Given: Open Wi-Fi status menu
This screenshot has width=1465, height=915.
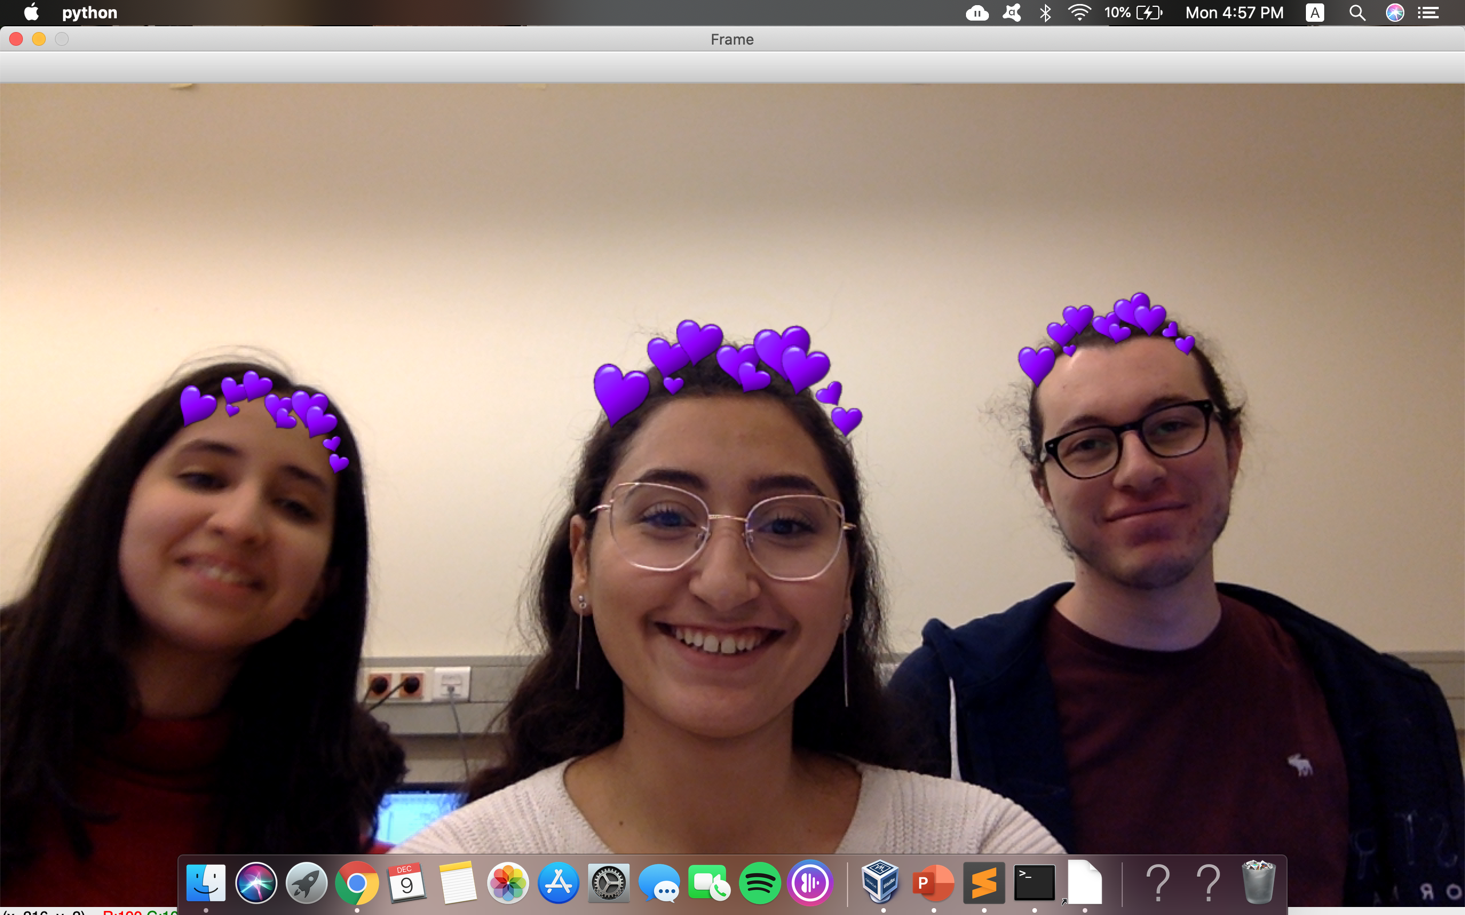Looking at the screenshot, I should 1079,13.
